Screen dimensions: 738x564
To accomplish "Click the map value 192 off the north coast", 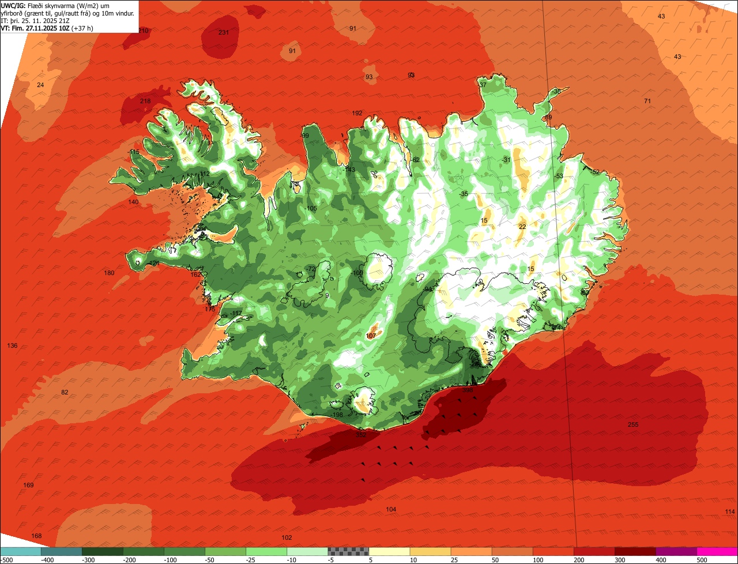I will point(357,113).
